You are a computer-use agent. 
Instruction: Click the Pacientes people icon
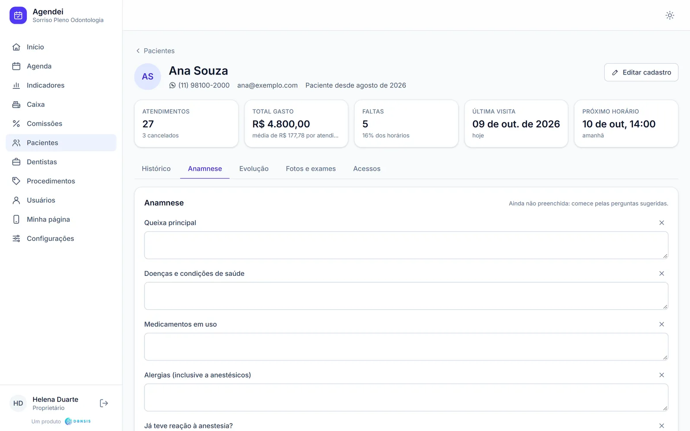coord(16,143)
